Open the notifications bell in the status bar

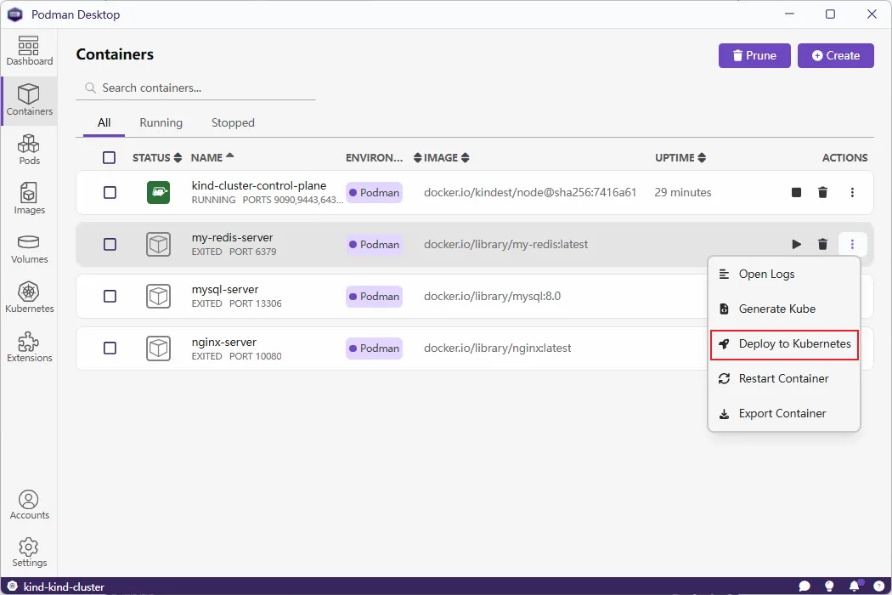click(855, 586)
